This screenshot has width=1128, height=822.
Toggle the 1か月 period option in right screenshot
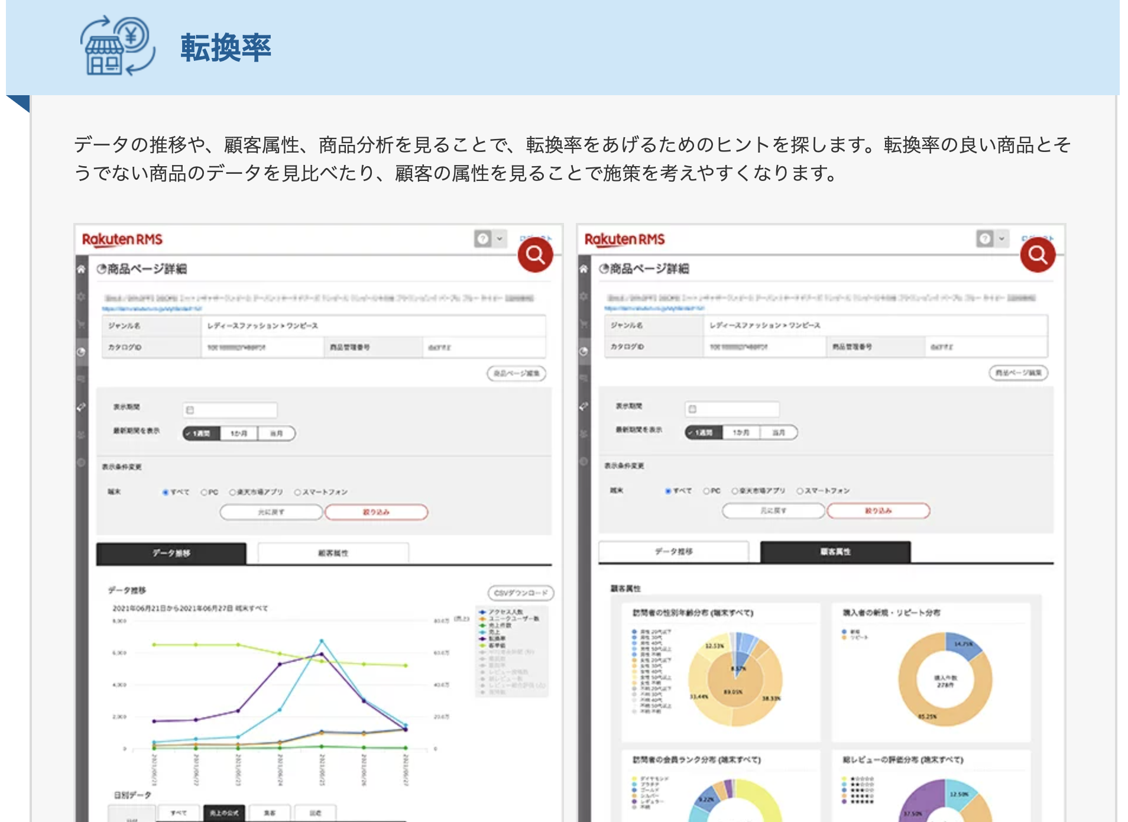click(741, 432)
